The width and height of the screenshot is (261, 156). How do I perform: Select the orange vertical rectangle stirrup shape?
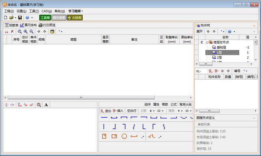point(104,136)
